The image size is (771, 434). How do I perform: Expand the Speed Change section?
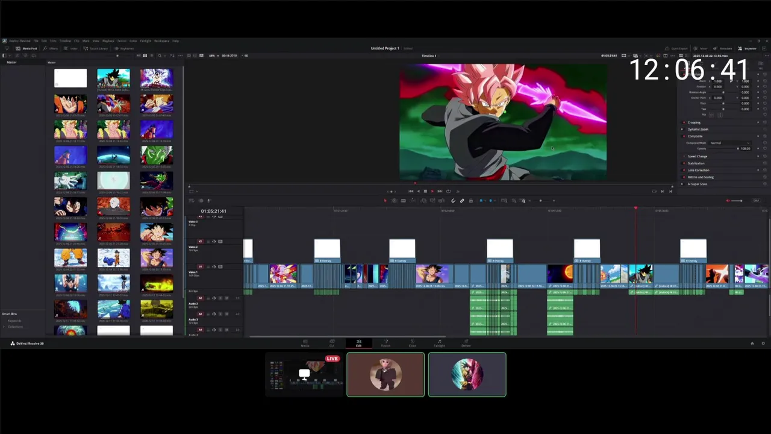coord(698,156)
